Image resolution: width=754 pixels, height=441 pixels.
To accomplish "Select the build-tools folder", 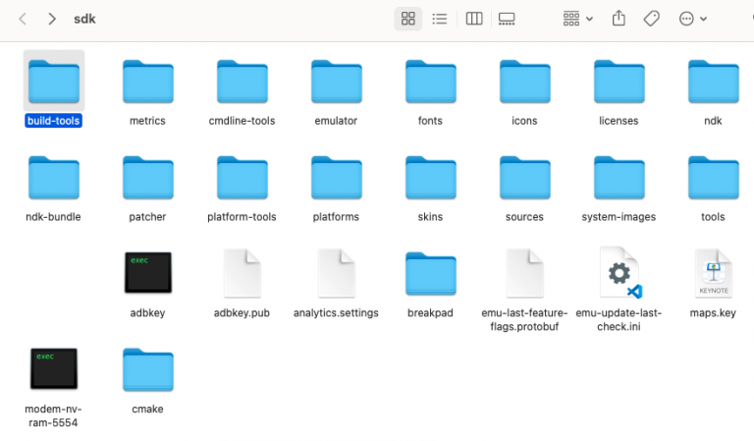I will pos(54,82).
